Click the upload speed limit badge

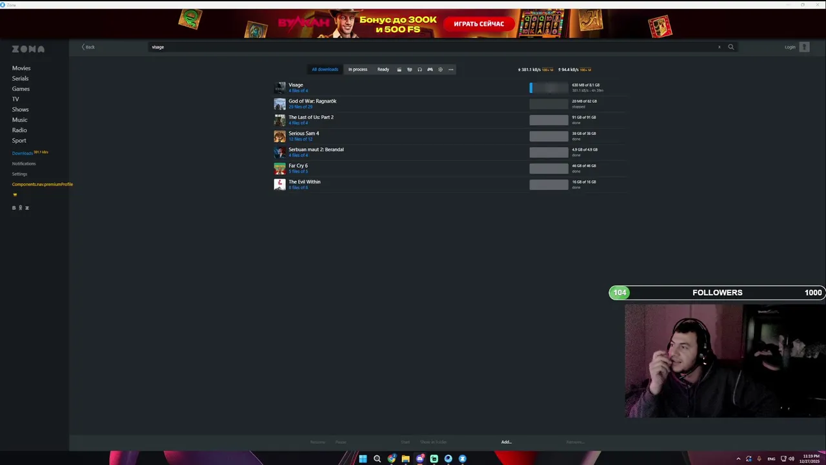(585, 70)
